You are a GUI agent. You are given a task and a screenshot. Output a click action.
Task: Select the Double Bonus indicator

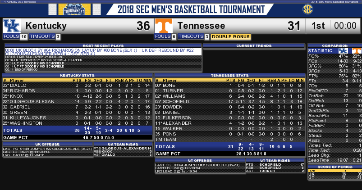point(231,36)
